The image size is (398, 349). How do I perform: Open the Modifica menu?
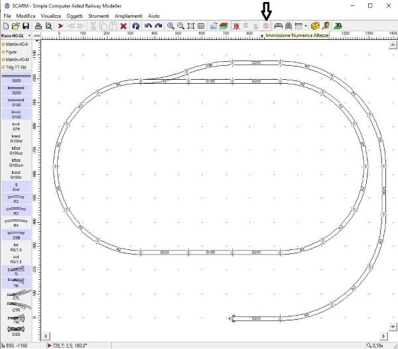(26, 14)
